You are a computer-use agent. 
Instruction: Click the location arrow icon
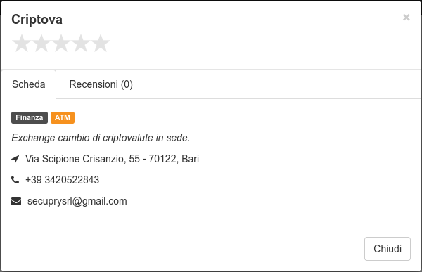tap(15, 159)
